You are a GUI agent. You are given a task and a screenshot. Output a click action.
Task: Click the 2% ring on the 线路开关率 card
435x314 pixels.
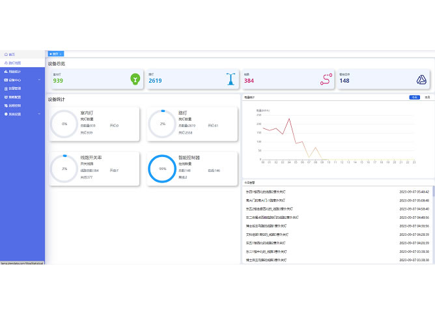tap(64, 168)
